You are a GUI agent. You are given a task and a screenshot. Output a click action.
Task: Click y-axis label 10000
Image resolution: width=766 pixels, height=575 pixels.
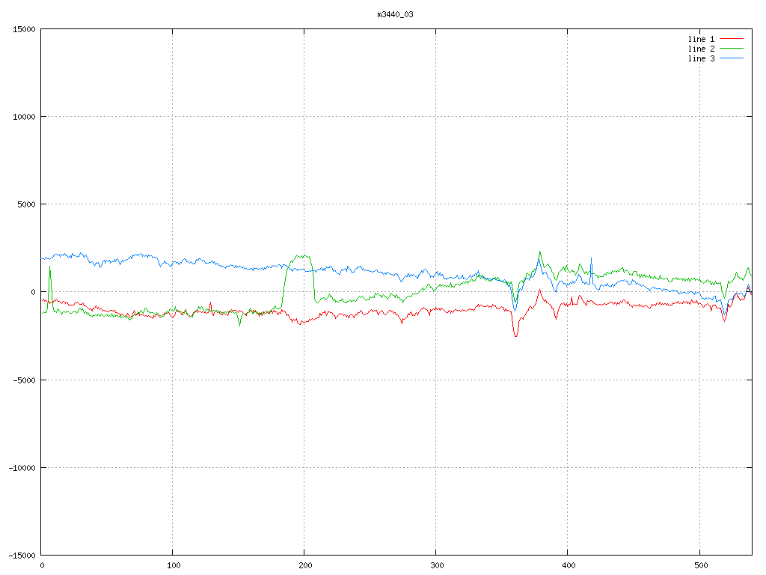[25, 117]
